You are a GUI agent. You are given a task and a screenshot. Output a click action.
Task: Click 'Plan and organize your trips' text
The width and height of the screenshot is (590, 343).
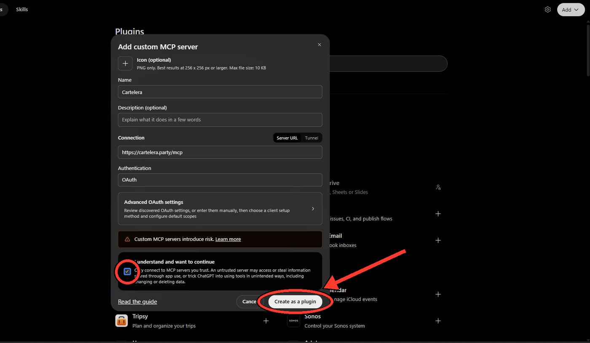click(x=164, y=326)
